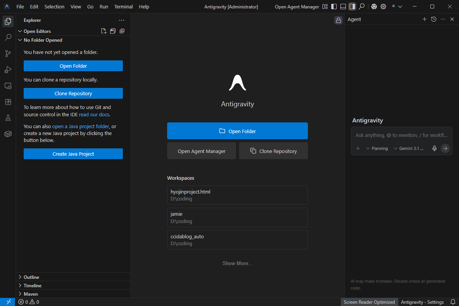The height and width of the screenshot is (306, 459).
Task: Open the Planning mode dropdown
Action: click(x=377, y=148)
